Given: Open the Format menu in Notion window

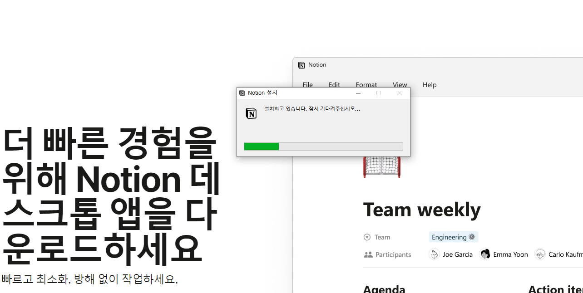Looking at the screenshot, I should [x=366, y=85].
